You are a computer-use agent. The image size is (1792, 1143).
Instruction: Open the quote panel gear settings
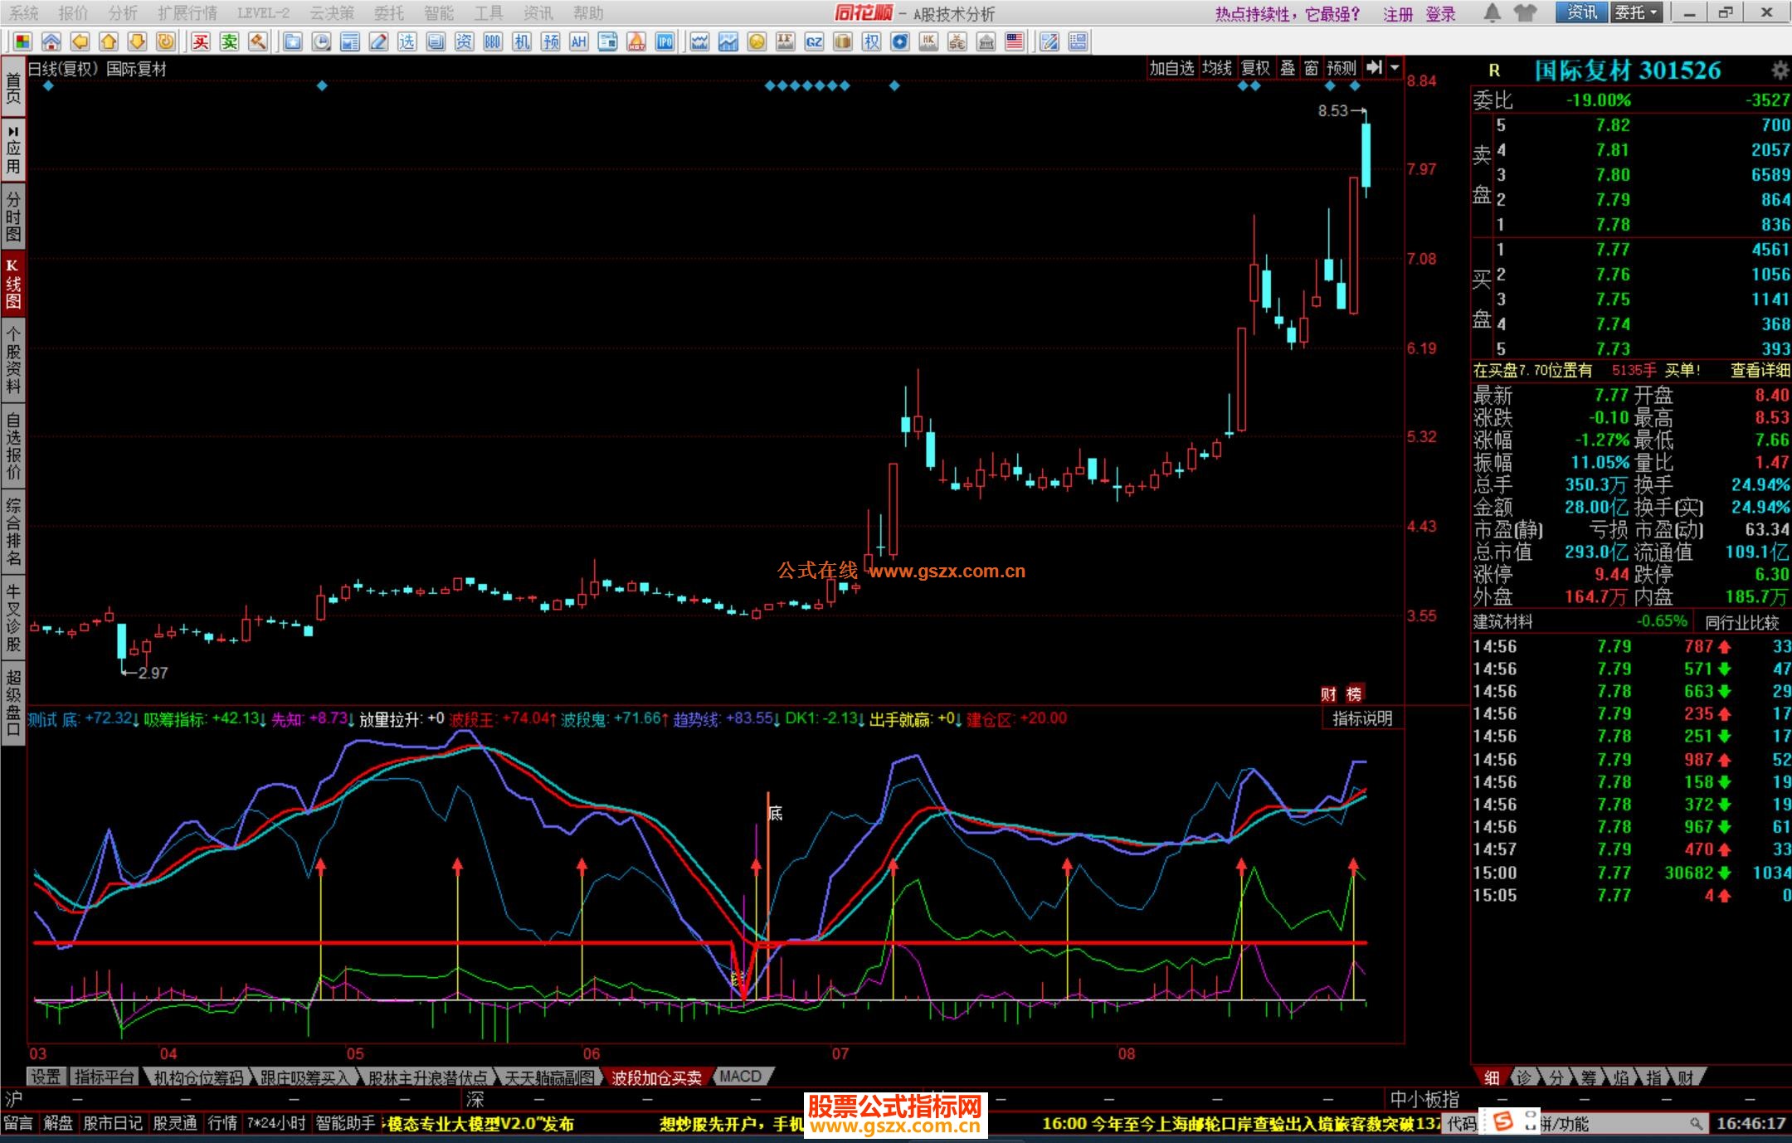[1780, 70]
